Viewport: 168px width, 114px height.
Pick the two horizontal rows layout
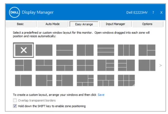pyautogui.click(x=65, y=50)
